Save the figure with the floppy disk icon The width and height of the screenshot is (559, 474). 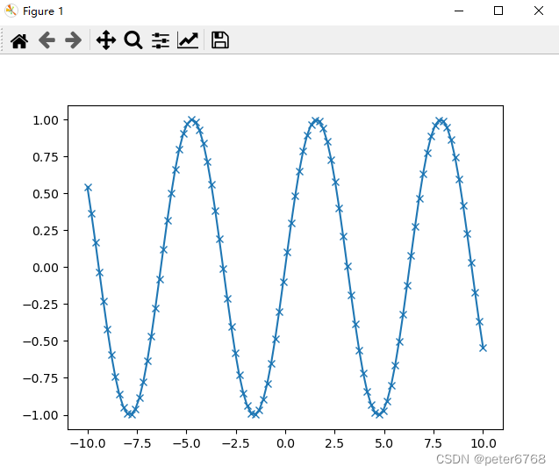click(220, 40)
